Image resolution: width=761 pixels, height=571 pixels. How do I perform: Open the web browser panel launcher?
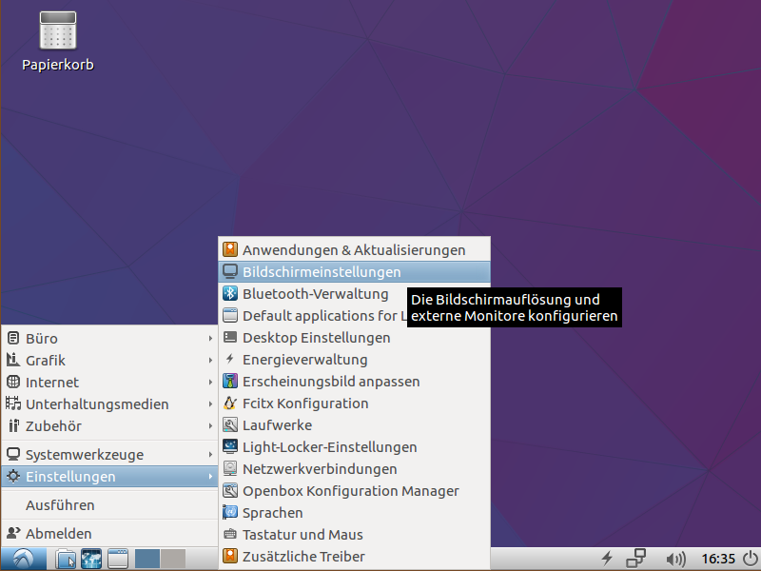(91, 559)
